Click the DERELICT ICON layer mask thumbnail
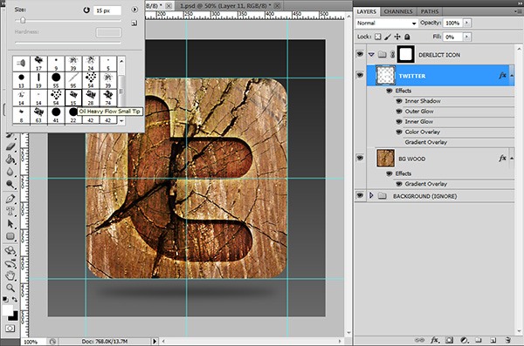This screenshot has width=524, height=346. (x=406, y=54)
